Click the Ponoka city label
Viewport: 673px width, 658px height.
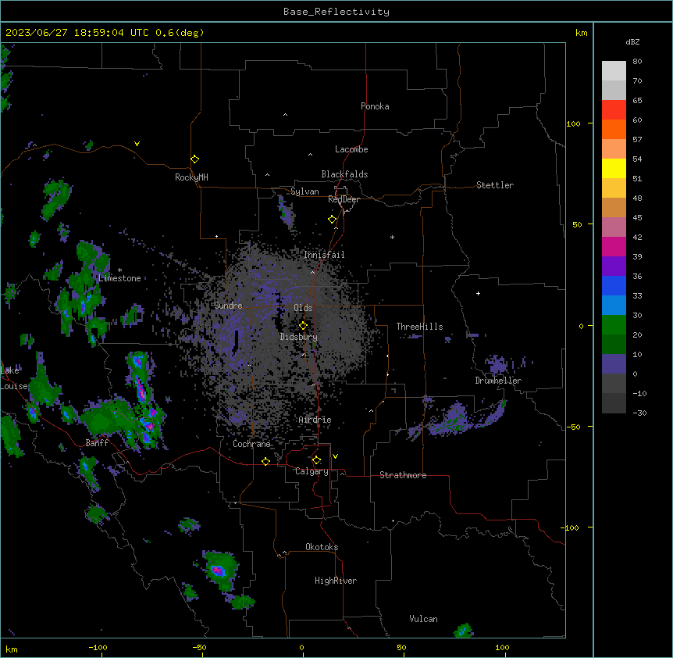coord(375,106)
